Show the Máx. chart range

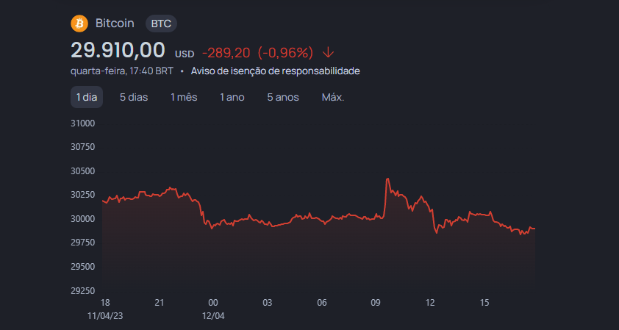[x=333, y=97]
